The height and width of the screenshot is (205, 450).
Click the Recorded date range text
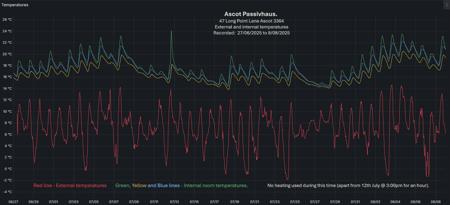tap(251, 33)
